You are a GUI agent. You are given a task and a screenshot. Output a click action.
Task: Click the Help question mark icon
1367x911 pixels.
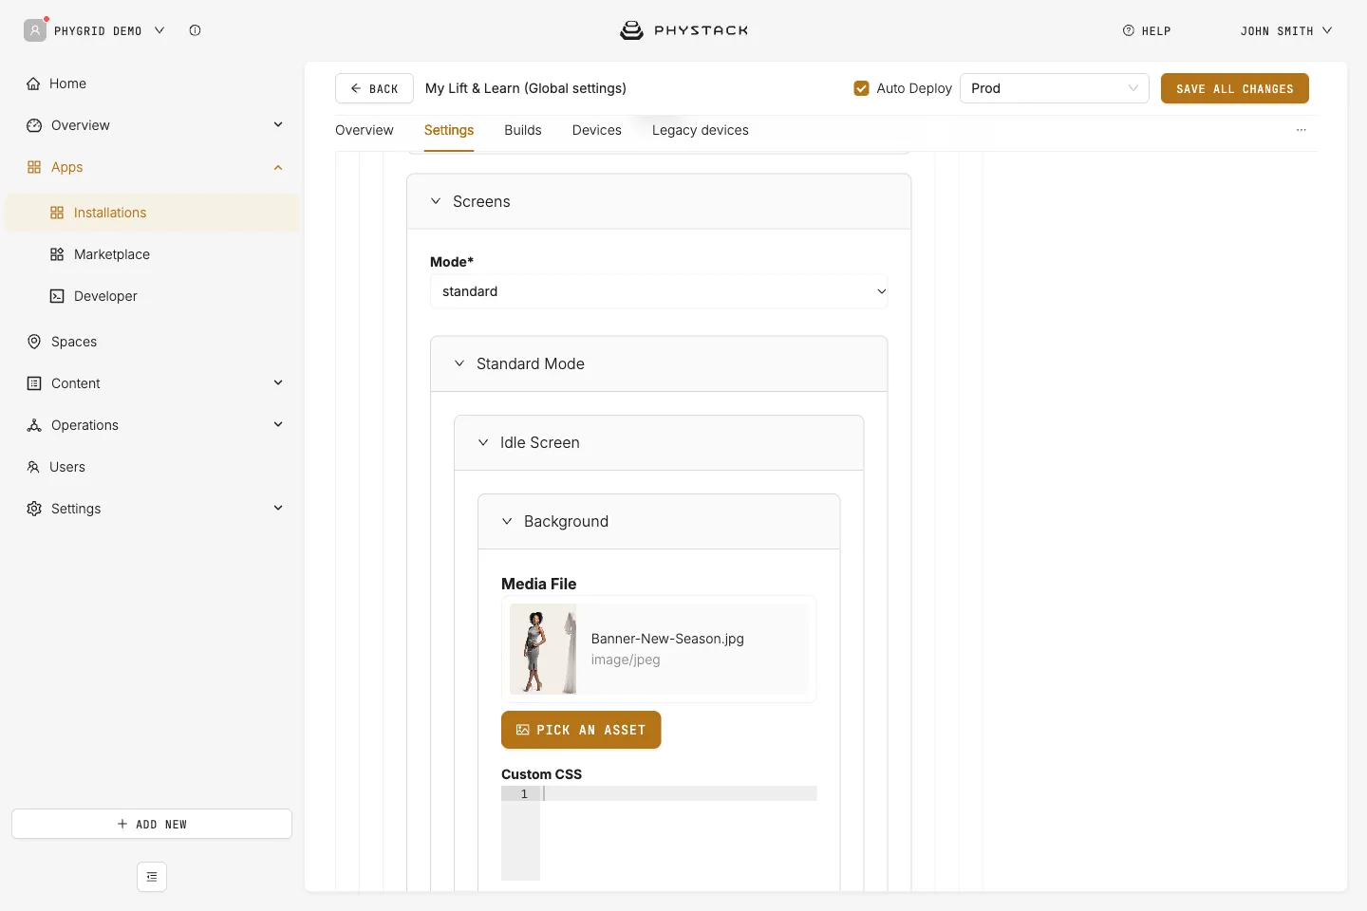click(1129, 30)
